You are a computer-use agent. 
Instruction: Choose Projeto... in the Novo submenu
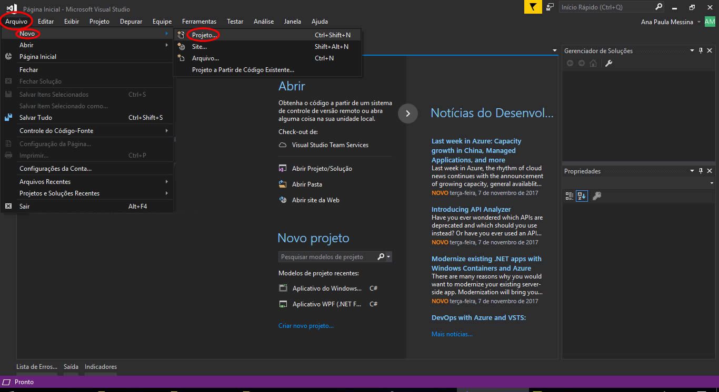click(267, 35)
